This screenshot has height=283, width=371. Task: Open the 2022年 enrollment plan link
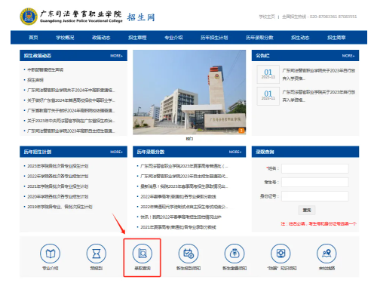tap(58, 176)
